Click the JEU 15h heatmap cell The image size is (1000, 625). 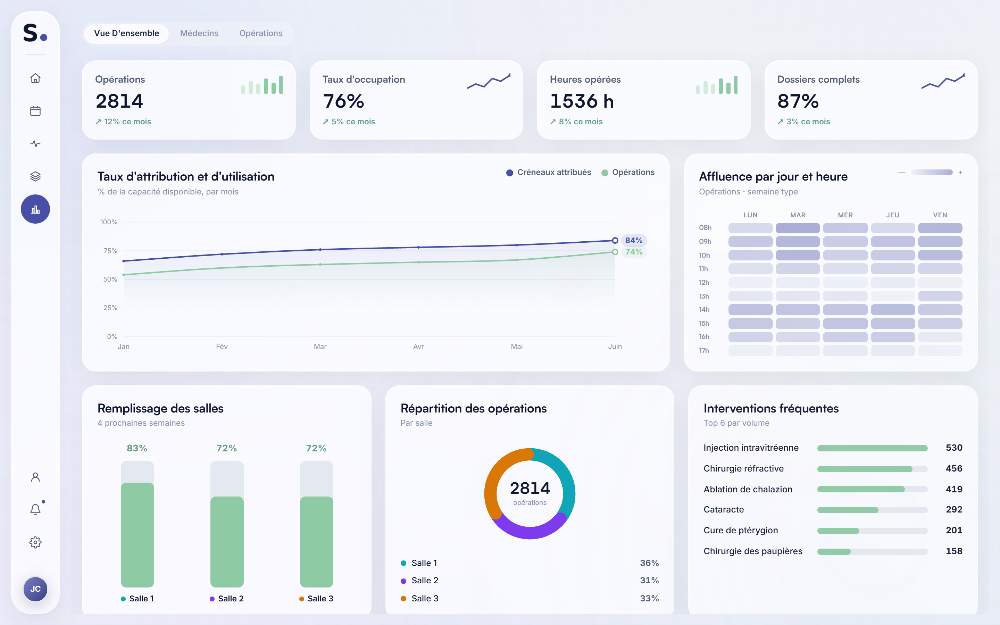point(893,323)
